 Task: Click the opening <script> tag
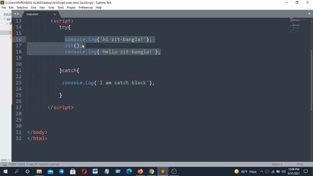[62, 21]
